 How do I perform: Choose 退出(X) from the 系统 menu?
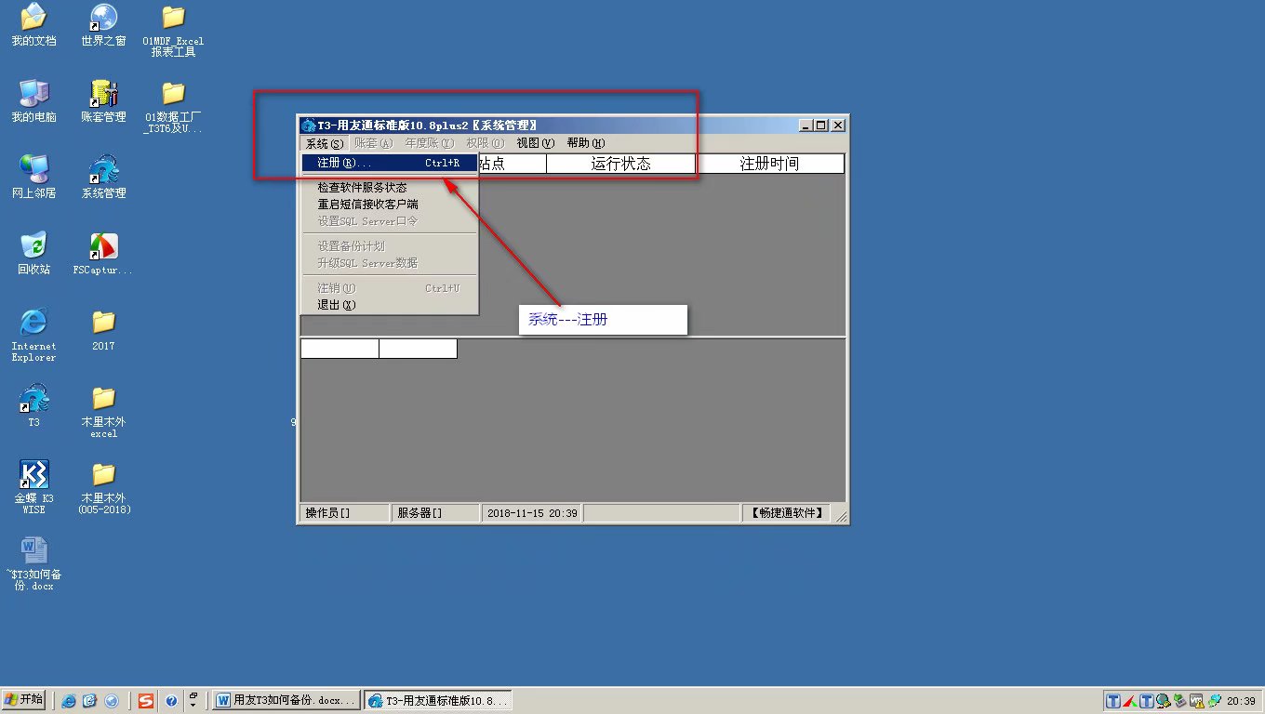pos(336,305)
